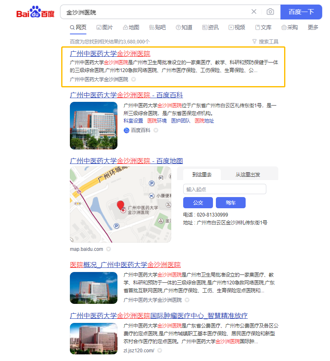Expand the 更多 menu

pos(313,27)
